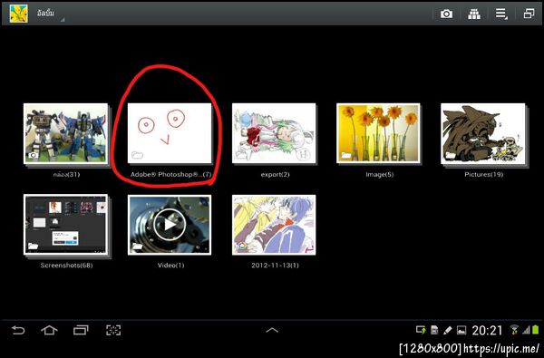544x358 pixels.
Task: Click the camera album label with (31)
Action: point(66,175)
